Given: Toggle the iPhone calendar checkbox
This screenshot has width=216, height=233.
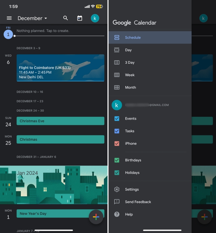Looking at the screenshot, I should click(x=117, y=144).
